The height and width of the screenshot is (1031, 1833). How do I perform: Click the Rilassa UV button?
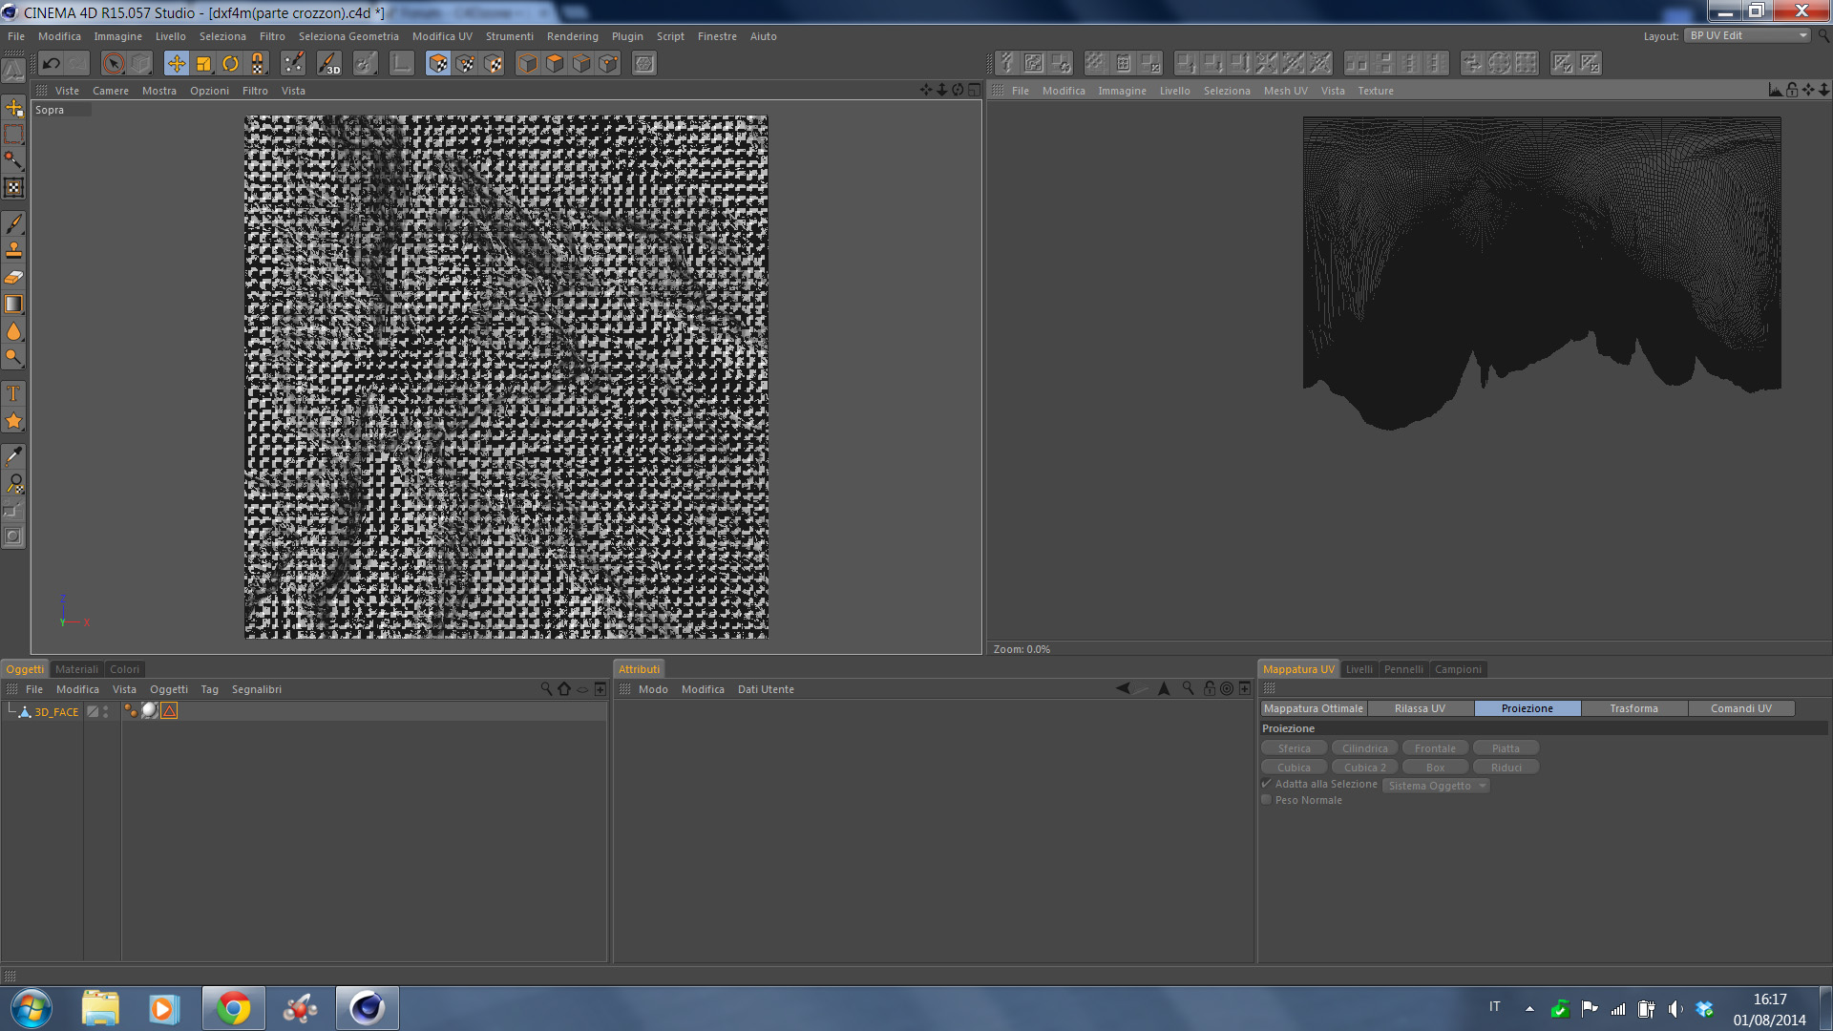(1420, 708)
